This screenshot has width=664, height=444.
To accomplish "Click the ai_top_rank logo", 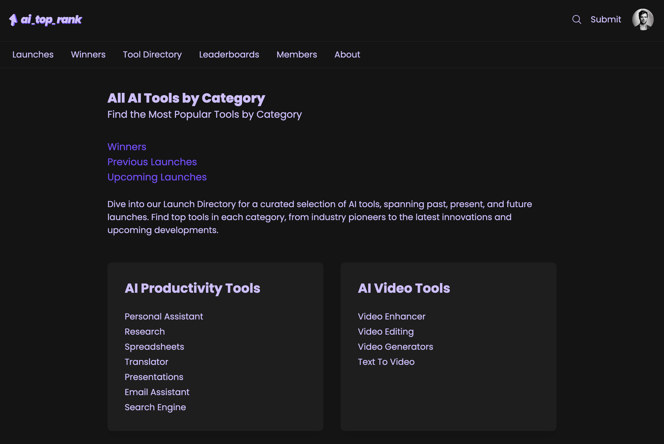I will coord(46,19).
